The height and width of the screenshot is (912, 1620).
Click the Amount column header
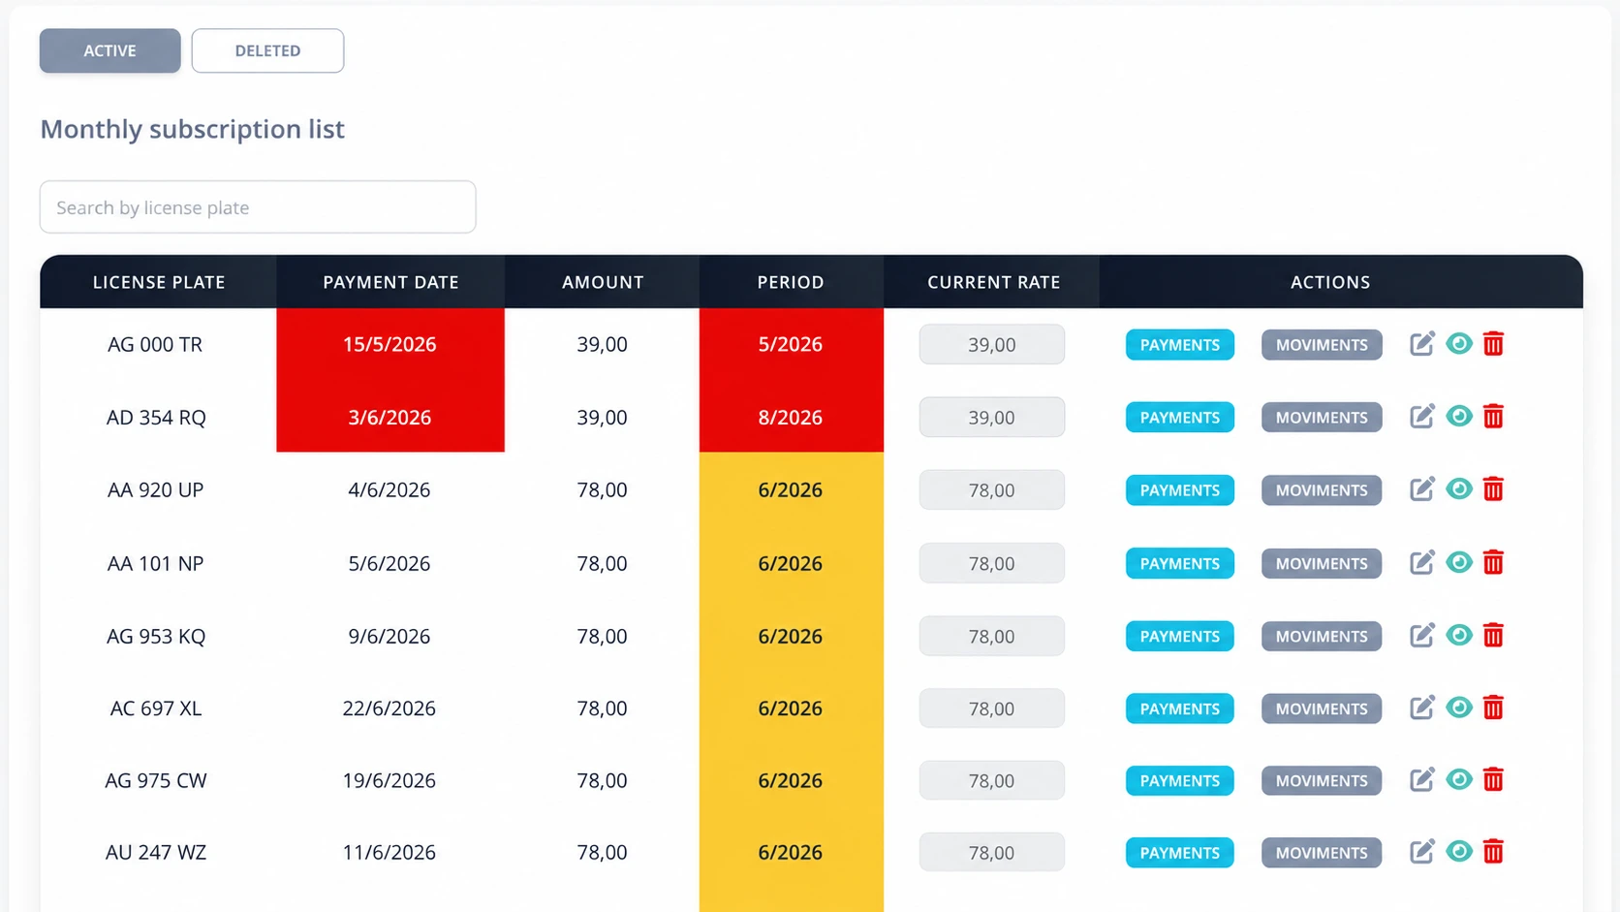click(x=603, y=282)
